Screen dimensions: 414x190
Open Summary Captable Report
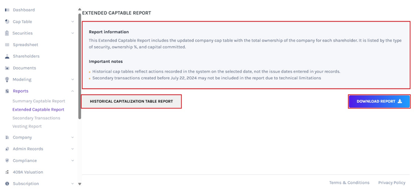click(39, 101)
